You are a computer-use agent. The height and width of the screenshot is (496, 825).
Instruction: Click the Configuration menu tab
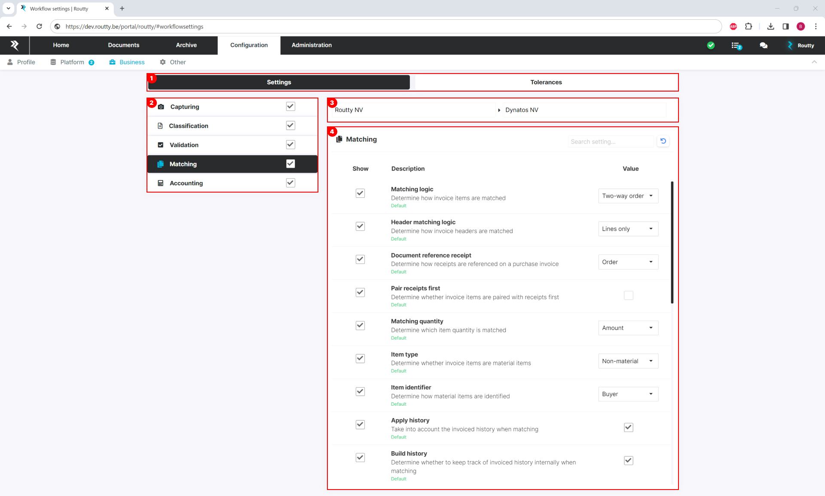click(x=249, y=45)
